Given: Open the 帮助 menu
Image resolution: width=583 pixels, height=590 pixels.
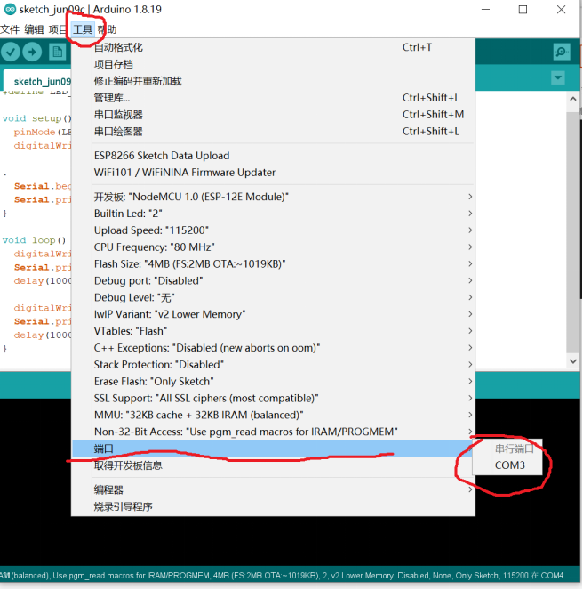Looking at the screenshot, I should click(107, 29).
